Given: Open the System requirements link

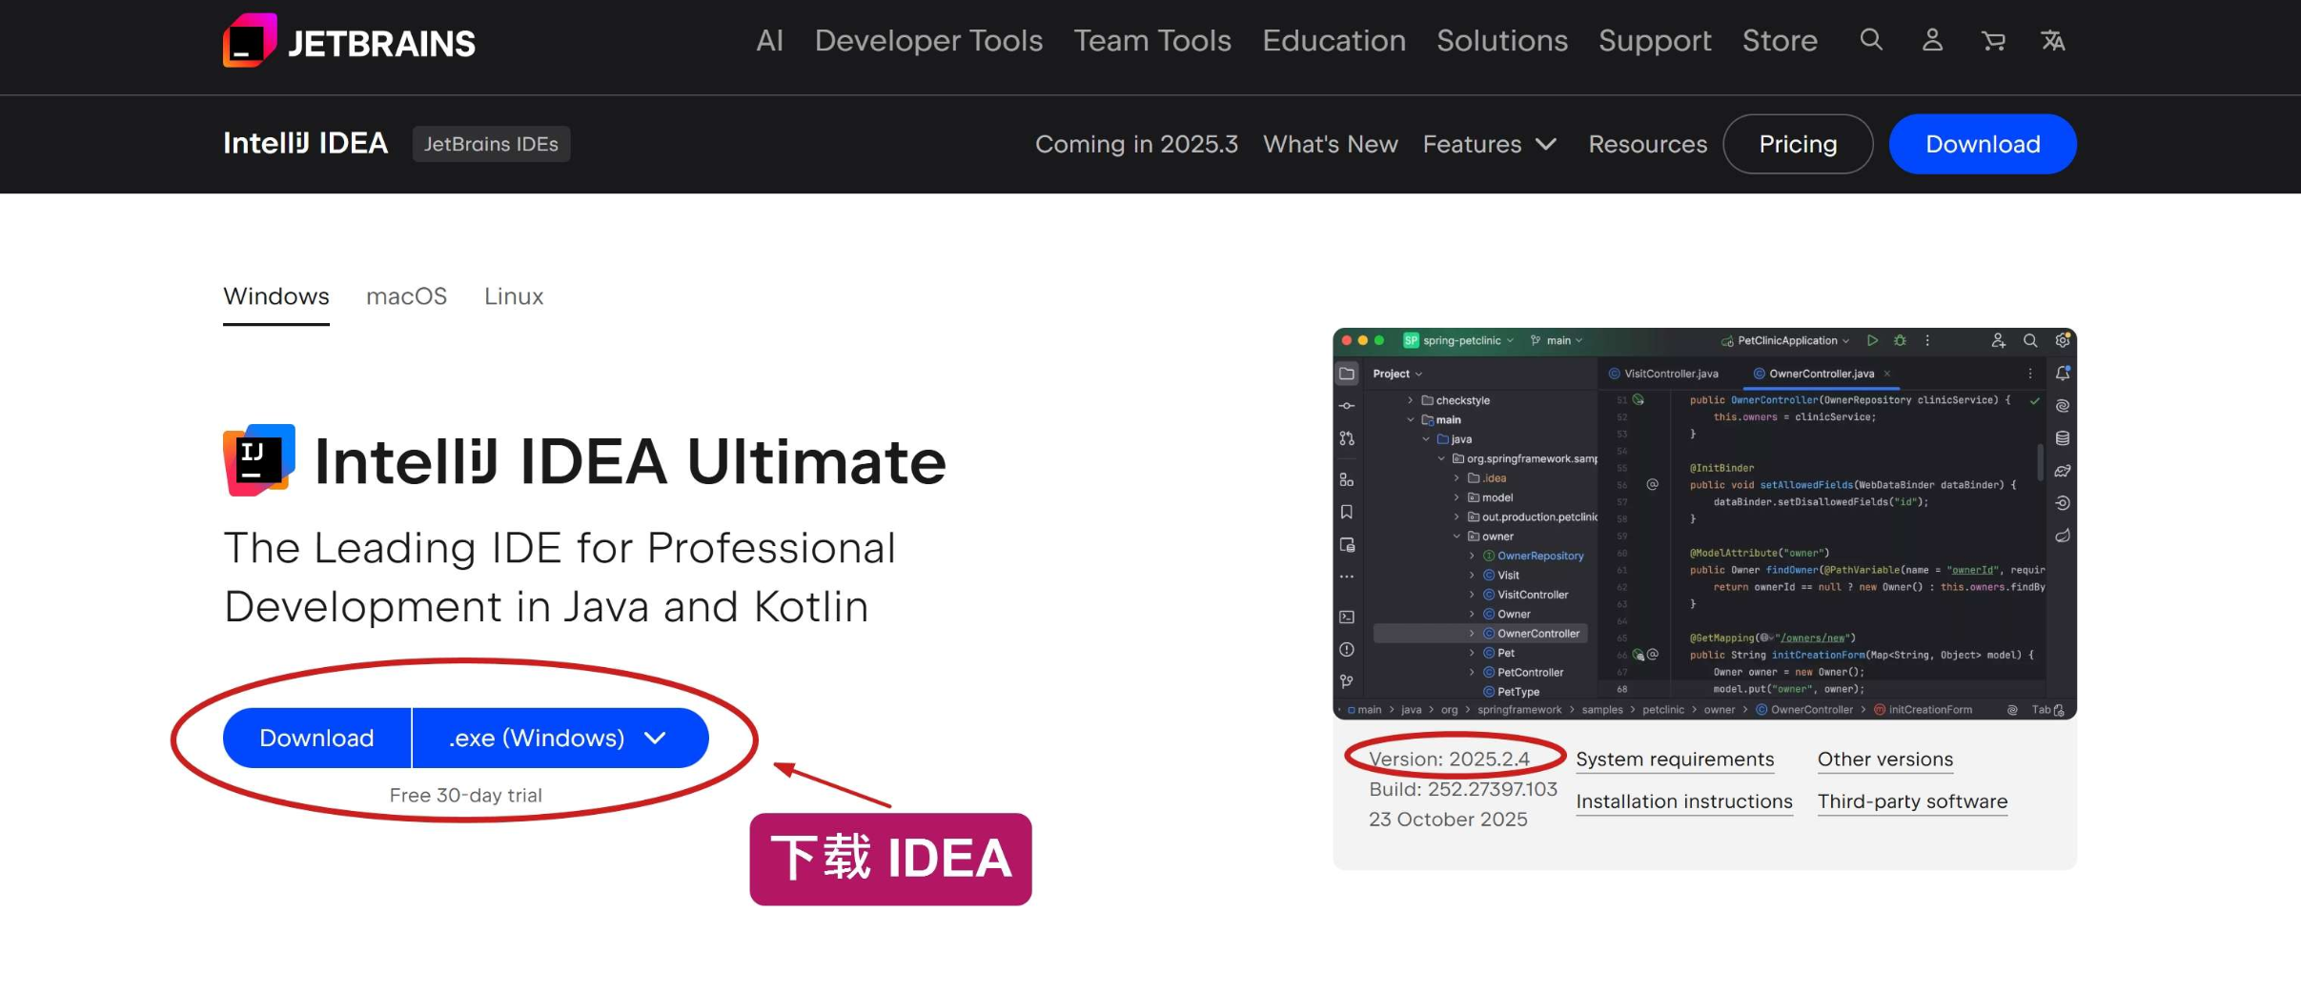Looking at the screenshot, I should [1674, 760].
